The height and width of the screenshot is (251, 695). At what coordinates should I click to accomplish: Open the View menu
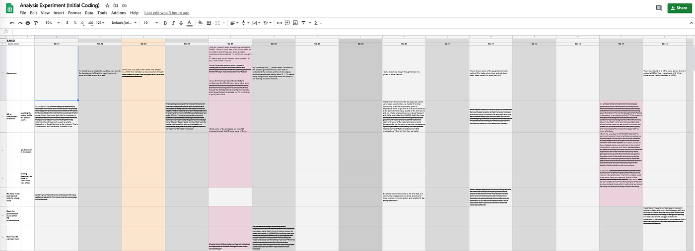(x=45, y=13)
